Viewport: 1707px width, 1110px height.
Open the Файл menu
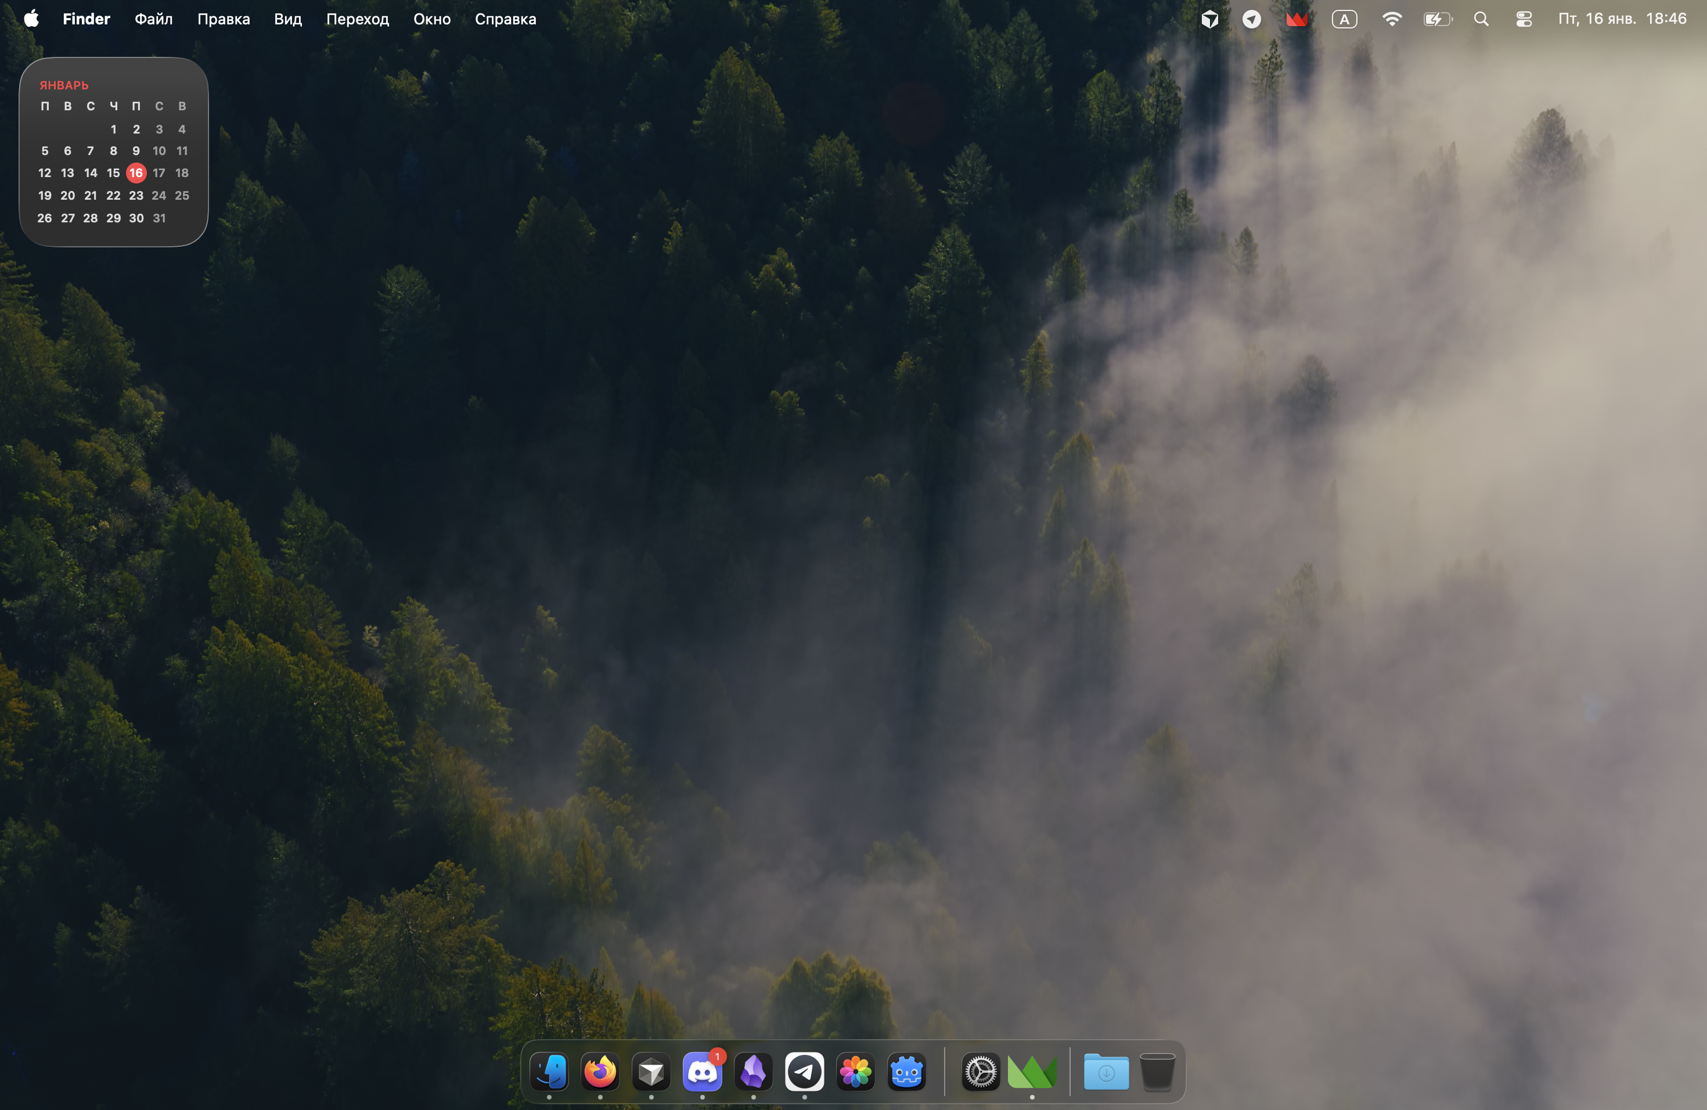click(x=153, y=19)
